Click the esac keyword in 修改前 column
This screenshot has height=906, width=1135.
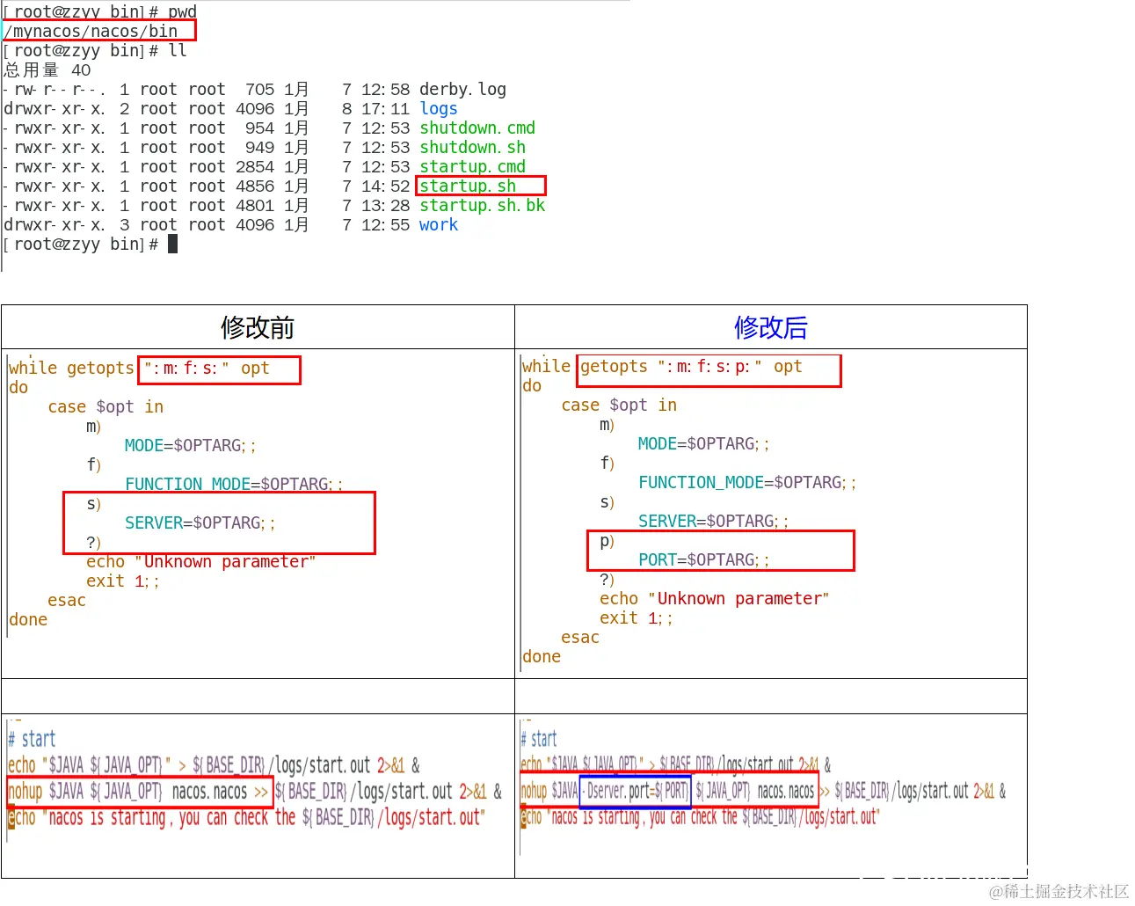pos(67,600)
